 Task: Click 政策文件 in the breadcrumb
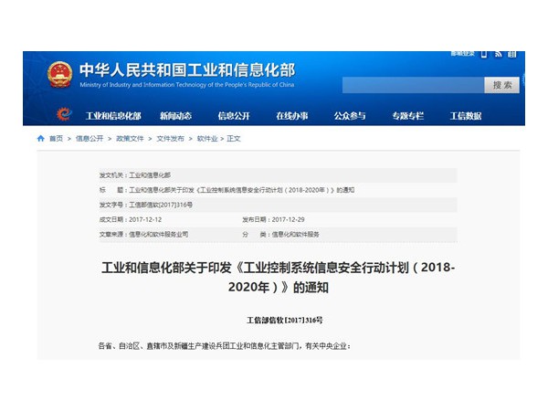130,139
